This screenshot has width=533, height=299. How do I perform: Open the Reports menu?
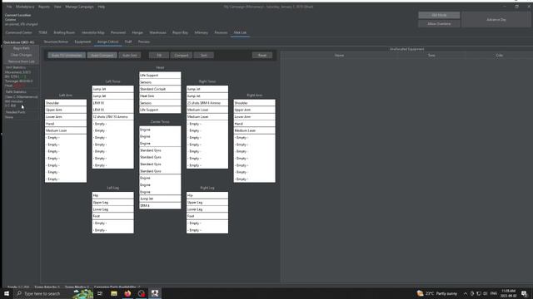pos(44,7)
